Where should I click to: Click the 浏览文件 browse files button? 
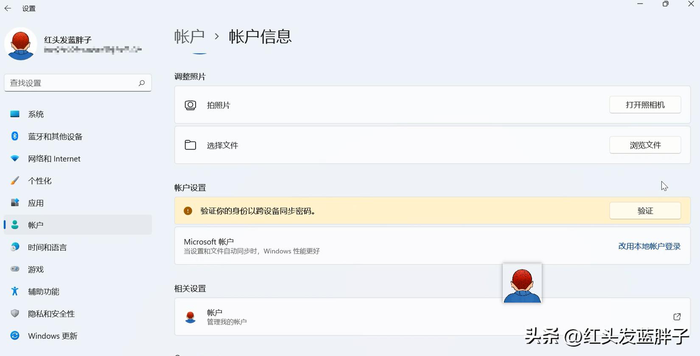(645, 145)
